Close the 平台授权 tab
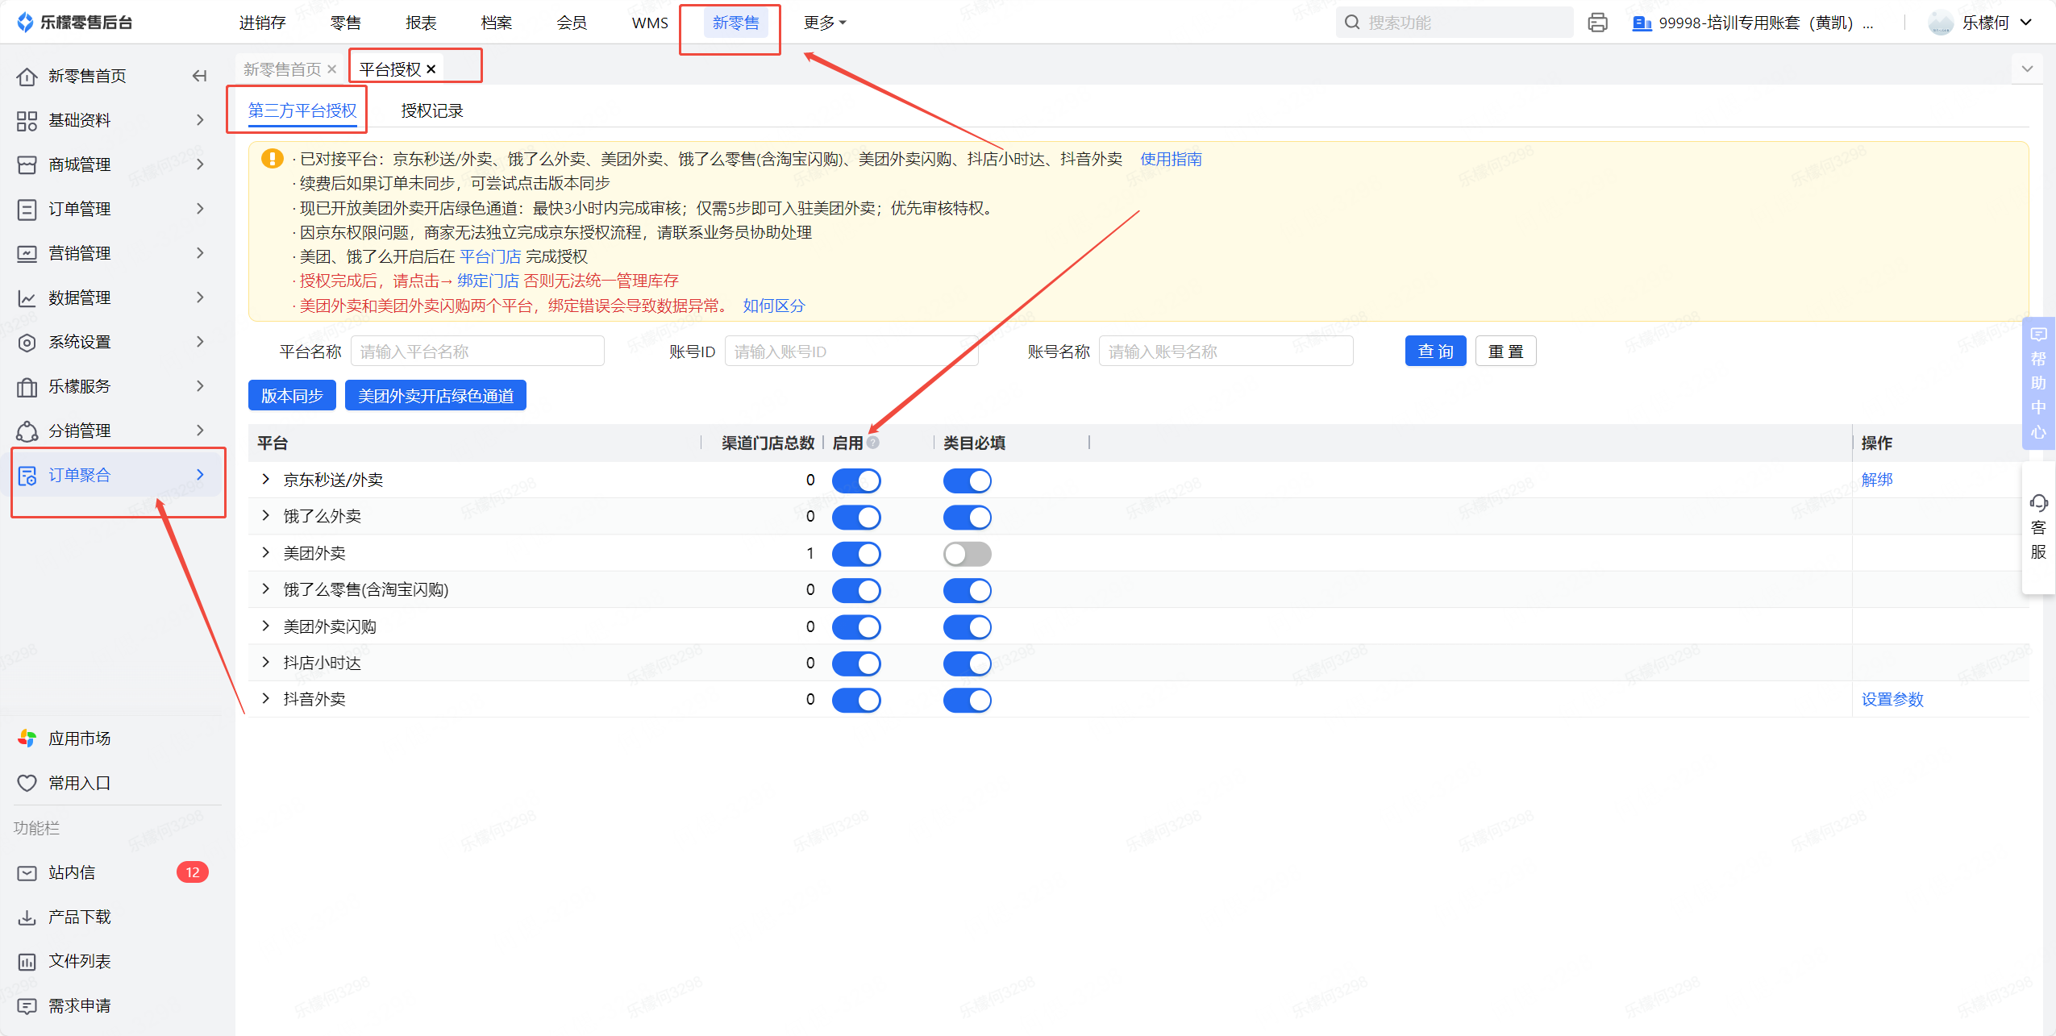The width and height of the screenshot is (2056, 1036). [431, 69]
